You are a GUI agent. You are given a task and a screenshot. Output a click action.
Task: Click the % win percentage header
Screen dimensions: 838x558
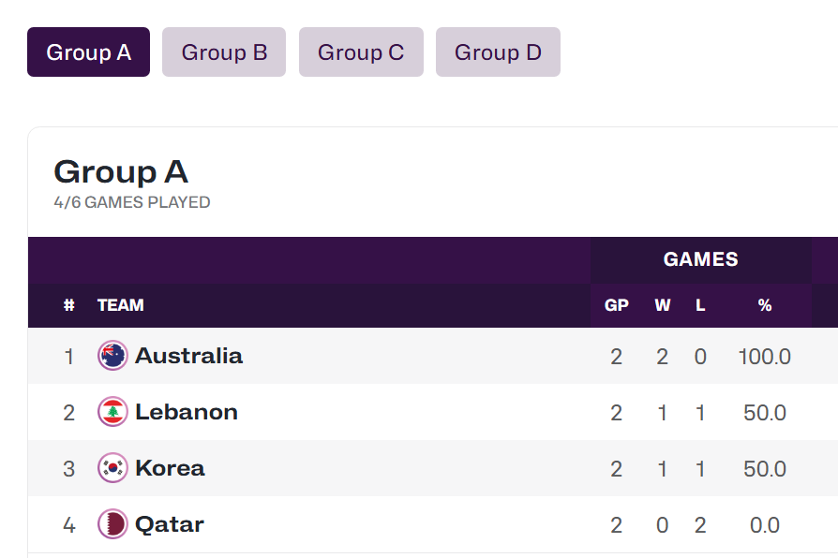[x=765, y=305]
